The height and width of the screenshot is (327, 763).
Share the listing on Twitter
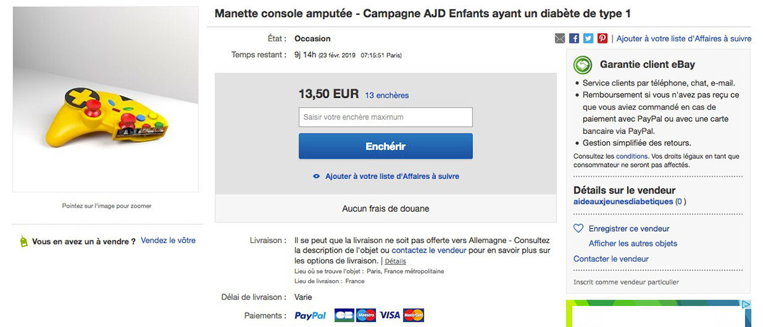point(588,39)
